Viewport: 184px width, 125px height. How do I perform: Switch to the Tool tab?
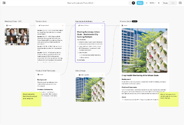(x=173, y=3)
